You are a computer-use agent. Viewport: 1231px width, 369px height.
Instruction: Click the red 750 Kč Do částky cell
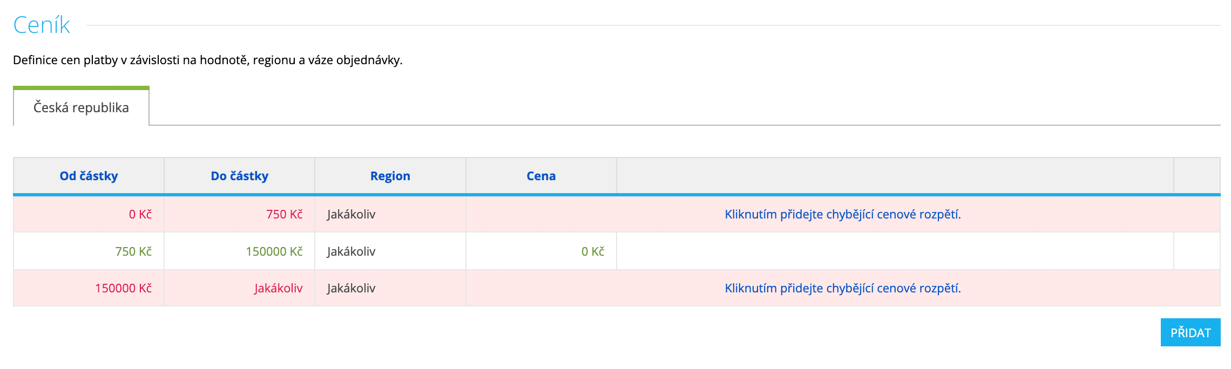(x=284, y=214)
